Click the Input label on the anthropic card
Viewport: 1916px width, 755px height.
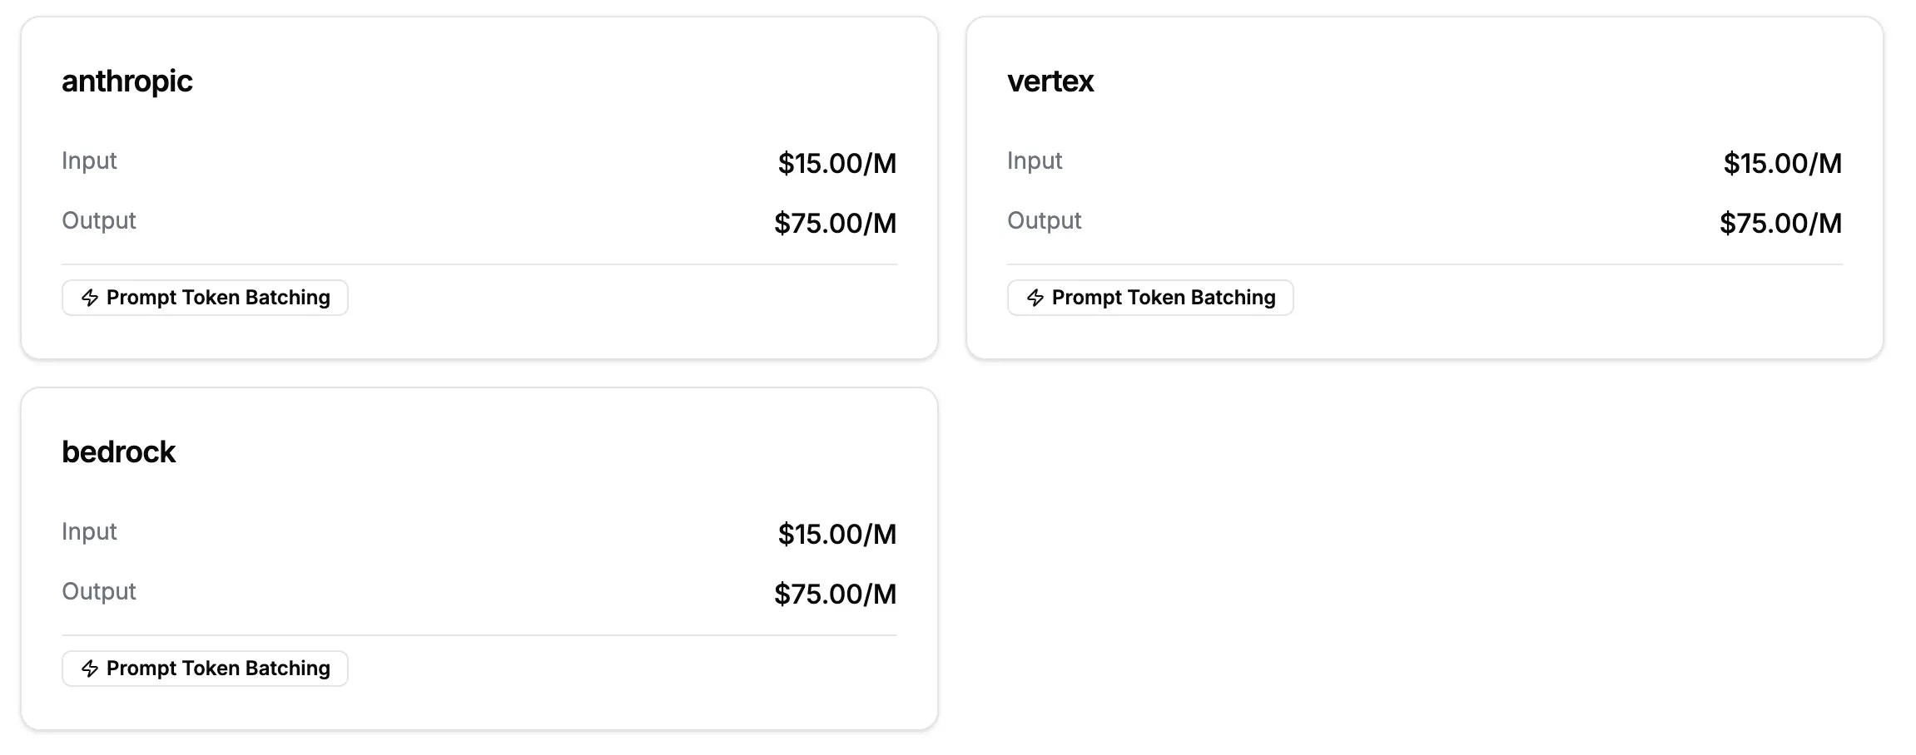pos(88,160)
